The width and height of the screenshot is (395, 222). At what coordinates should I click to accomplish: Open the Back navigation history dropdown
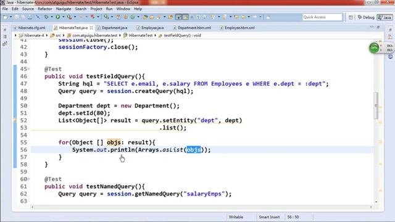[249, 17]
